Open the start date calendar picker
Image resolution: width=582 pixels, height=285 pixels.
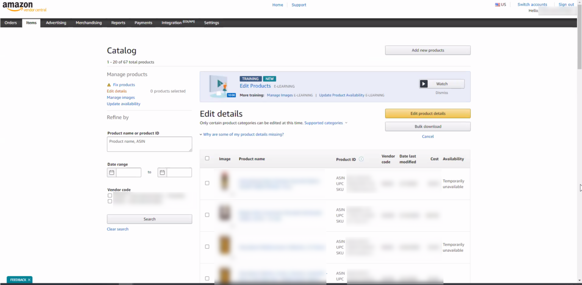[x=111, y=172]
